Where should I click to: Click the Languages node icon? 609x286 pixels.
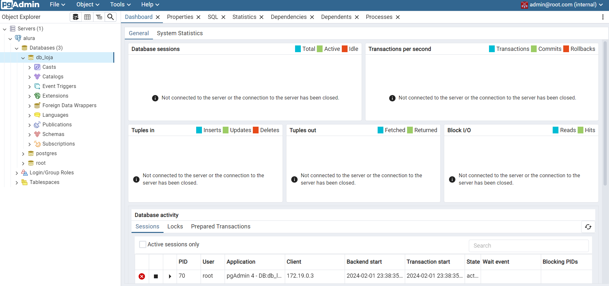tap(37, 115)
